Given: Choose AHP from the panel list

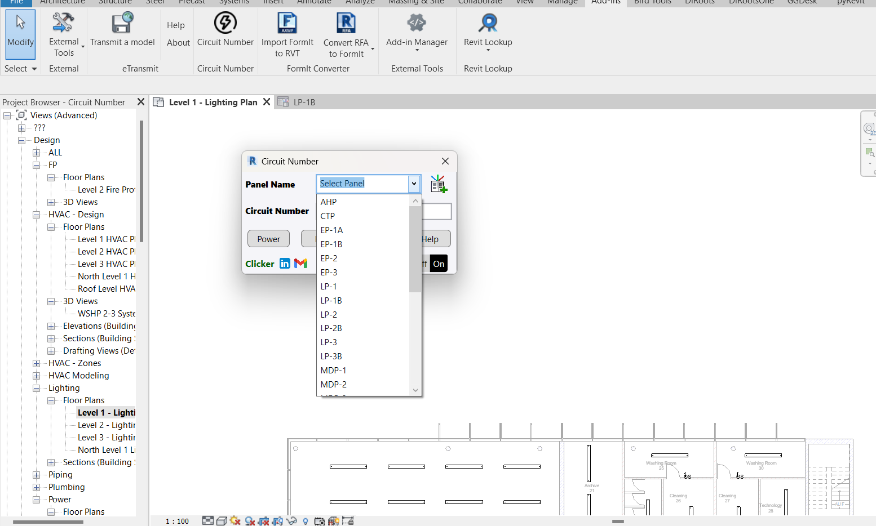Looking at the screenshot, I should (x=363, y=202).
